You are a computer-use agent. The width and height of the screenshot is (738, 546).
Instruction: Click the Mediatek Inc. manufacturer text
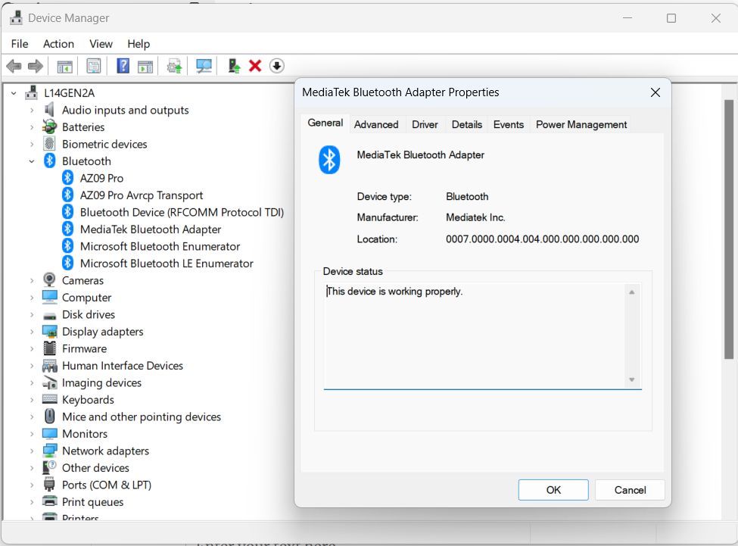tap(475, 217)
